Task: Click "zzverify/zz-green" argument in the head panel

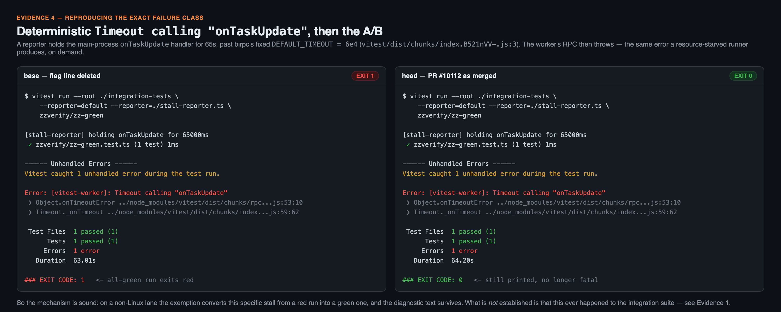Action: [450, 115]
